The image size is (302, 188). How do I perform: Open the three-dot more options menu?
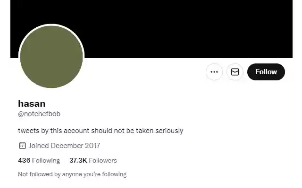[x=214, y=72]
